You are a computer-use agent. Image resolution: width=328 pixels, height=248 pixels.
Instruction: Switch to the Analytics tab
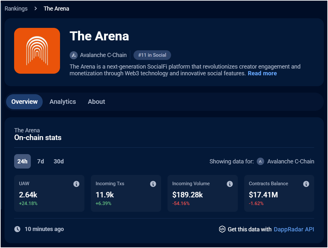click(x=63, y=102)
